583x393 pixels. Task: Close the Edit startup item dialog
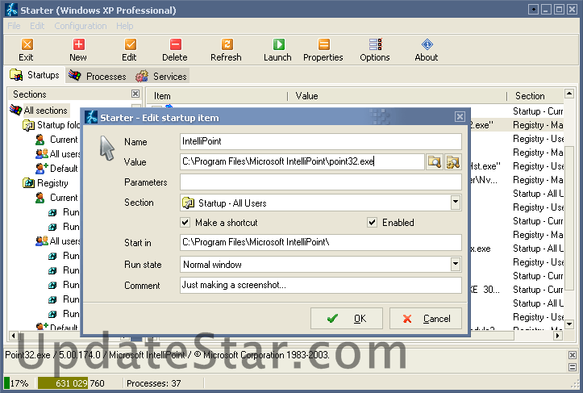pyautogui.click(x=460, y=117)
